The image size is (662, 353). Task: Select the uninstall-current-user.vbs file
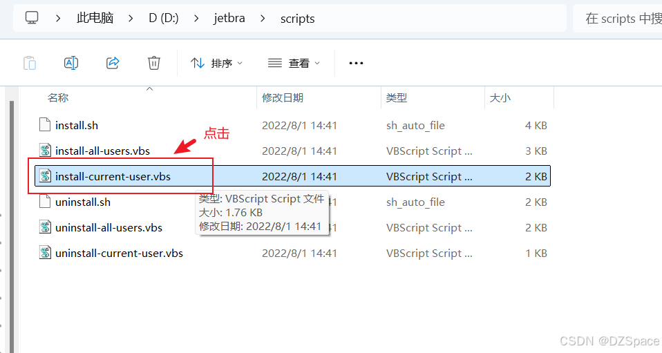[x=292, y=253]
